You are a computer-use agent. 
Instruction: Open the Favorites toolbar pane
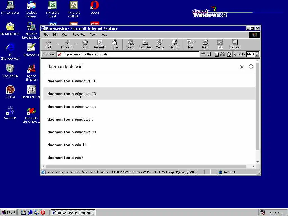(145, 44)
